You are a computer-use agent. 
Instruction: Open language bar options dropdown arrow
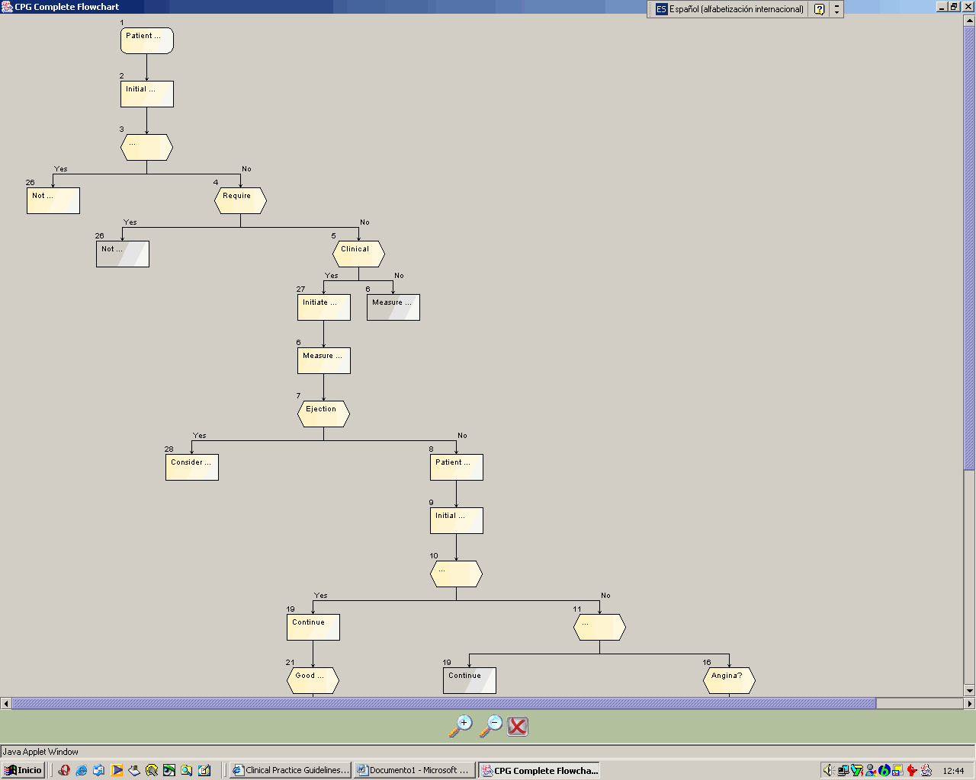[836, 12]
